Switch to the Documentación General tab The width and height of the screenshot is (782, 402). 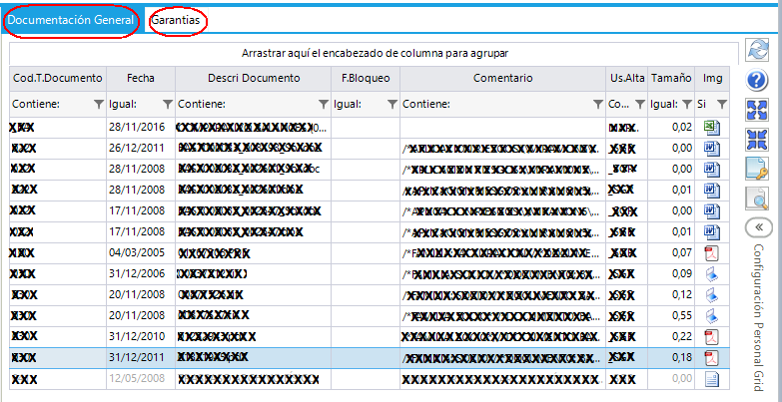coord(72,20)
